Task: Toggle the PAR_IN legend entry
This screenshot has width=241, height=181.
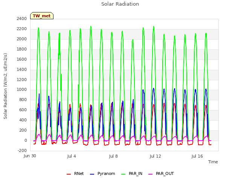Action: coord(132,173)
